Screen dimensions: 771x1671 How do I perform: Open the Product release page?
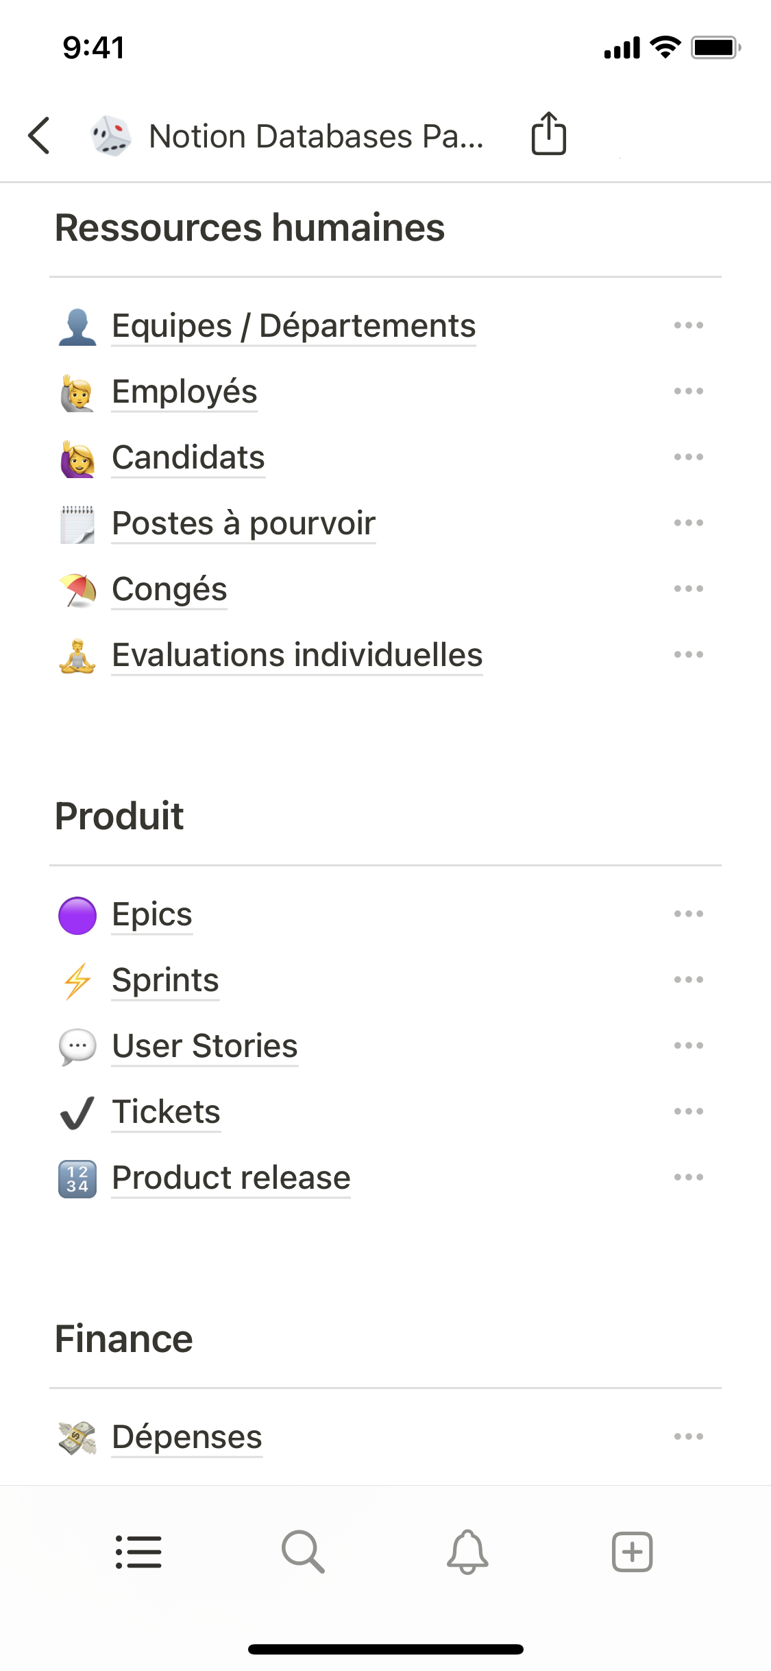tap(231, 1178)
